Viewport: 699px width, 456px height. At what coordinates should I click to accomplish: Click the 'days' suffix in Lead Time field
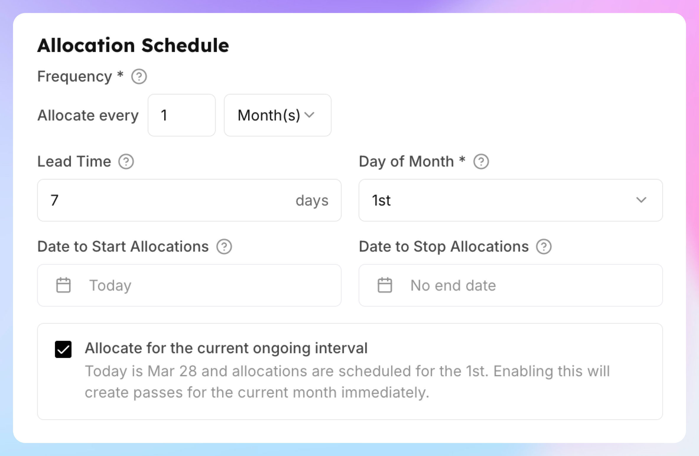312,201
